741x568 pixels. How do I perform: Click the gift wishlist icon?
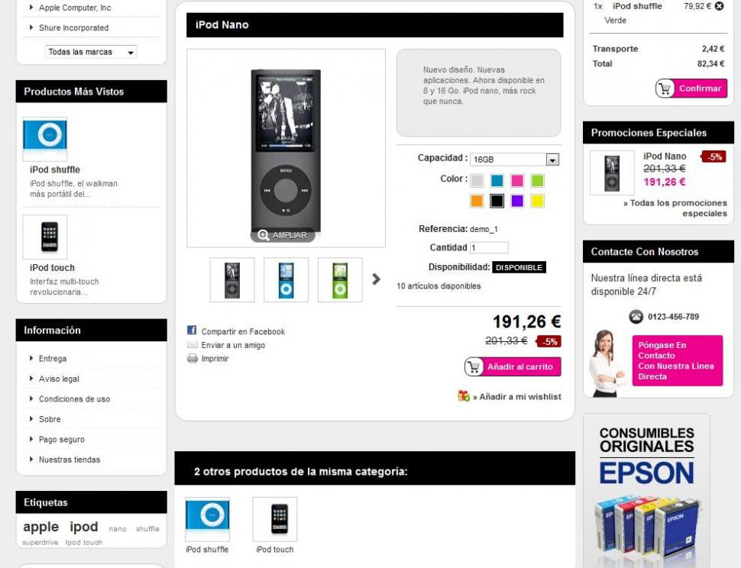[463, 395]
